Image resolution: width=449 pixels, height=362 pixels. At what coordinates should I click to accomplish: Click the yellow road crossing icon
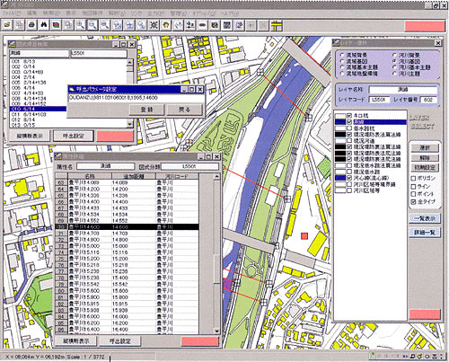click(277, 25)
